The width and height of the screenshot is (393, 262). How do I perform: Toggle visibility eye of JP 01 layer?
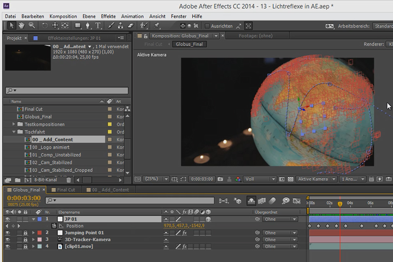coord(8,219)
